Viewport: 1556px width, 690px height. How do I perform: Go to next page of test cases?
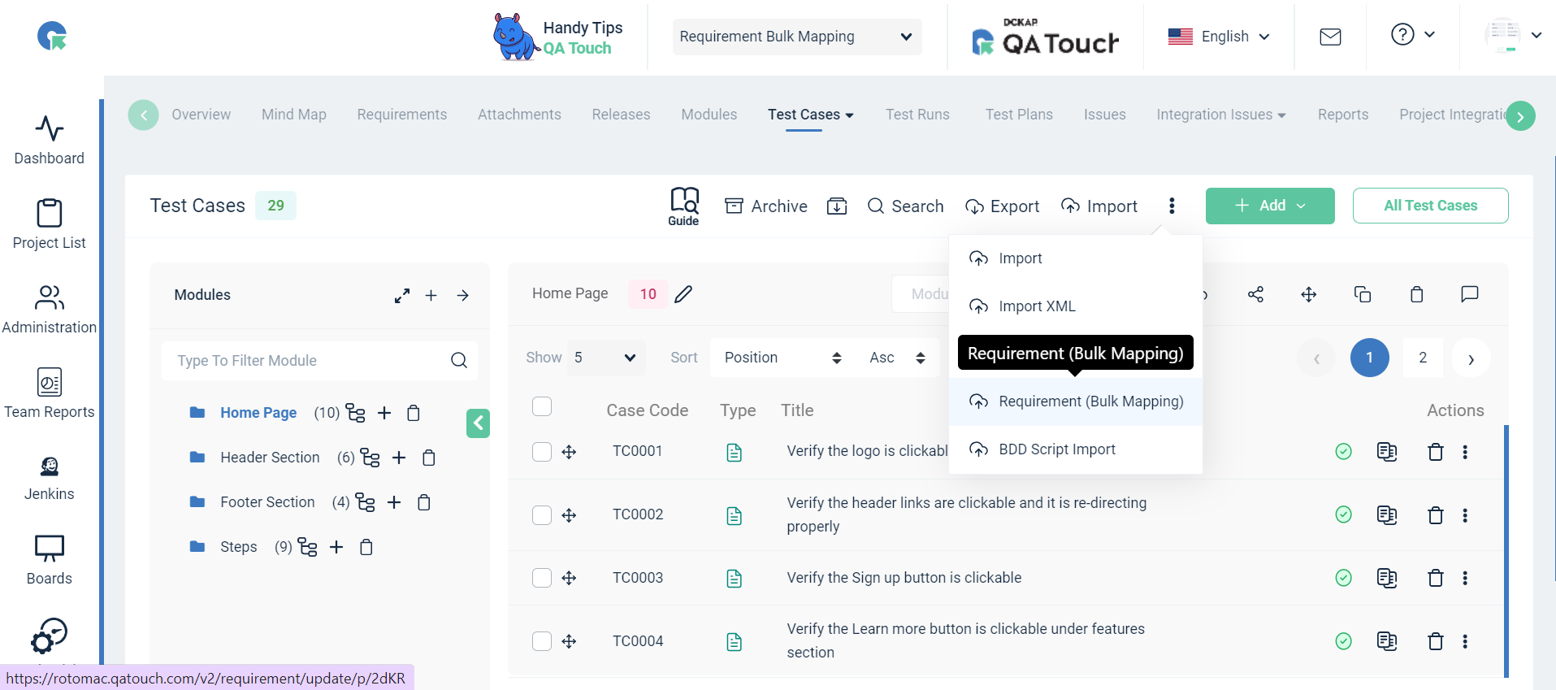click(1471, 358)
